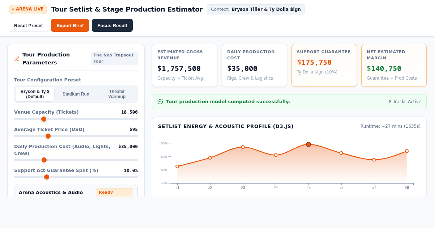Click the Daily Production Cost slider handle
The height and width of the screenshot is (228, 434).
tap(44, 160)
